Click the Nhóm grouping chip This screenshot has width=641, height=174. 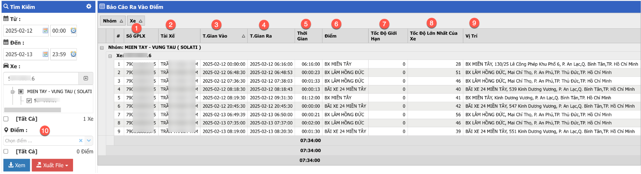[112, 21]
